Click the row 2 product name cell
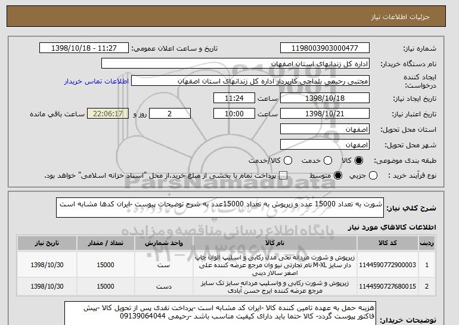This screenshot has width=459, height=325. 275,287
